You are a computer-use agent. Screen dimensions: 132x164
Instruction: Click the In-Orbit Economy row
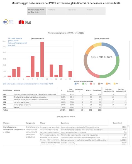point(68,143)
